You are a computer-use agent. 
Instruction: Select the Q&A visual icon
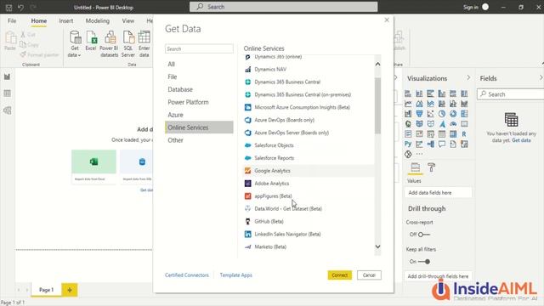coord(442,144)
